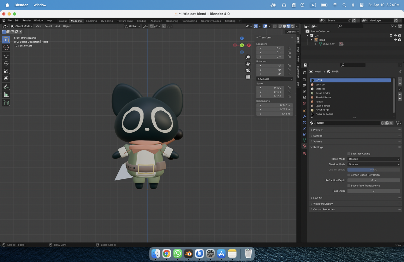404x262 pixels.
Task: Click the hand pan-view gizmo
Action: click(x=248, y=64)
